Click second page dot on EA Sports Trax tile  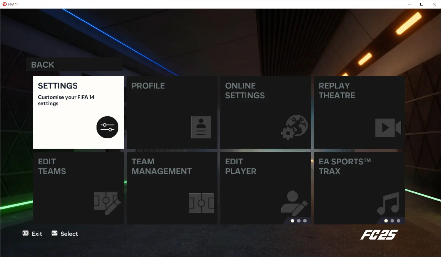coord(392,221)
